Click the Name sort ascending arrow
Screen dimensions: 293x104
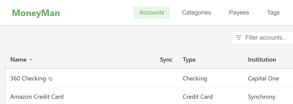(x=31, y=60)
